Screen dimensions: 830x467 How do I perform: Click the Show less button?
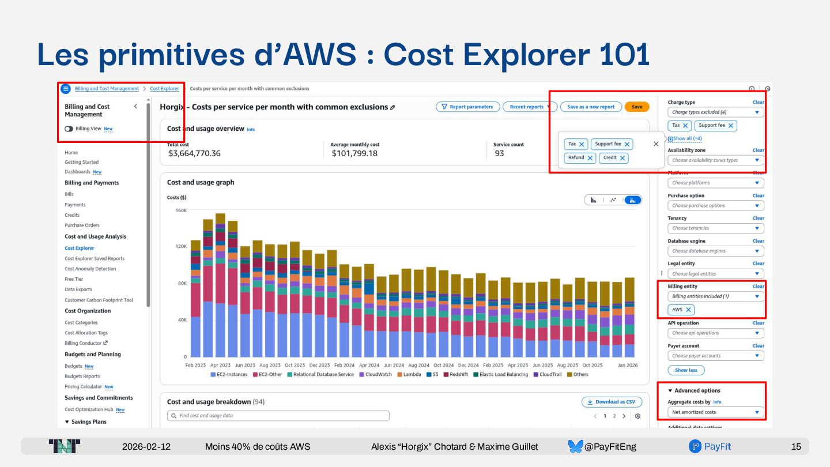[686, 370]
